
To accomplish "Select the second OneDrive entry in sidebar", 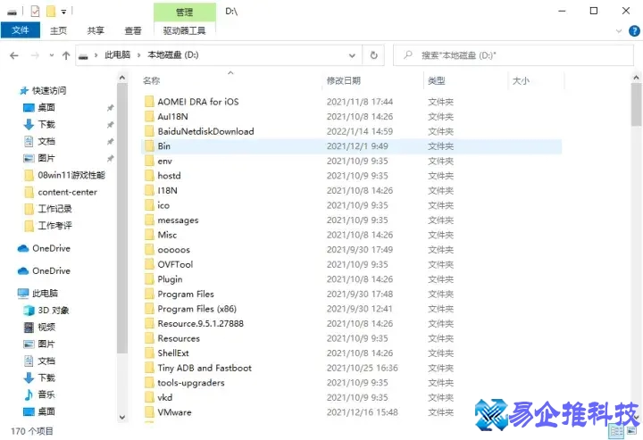I will pos(51,270).
